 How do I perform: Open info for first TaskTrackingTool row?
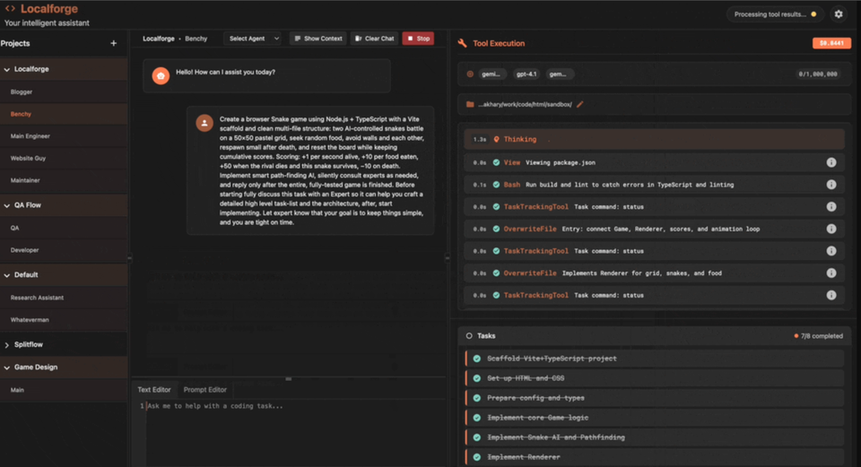[831, 206]
